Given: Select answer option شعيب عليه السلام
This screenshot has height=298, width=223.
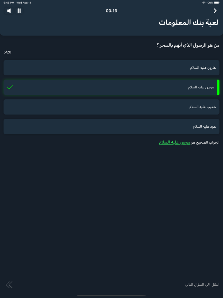Looking at the screenshot, I should 111,107.
